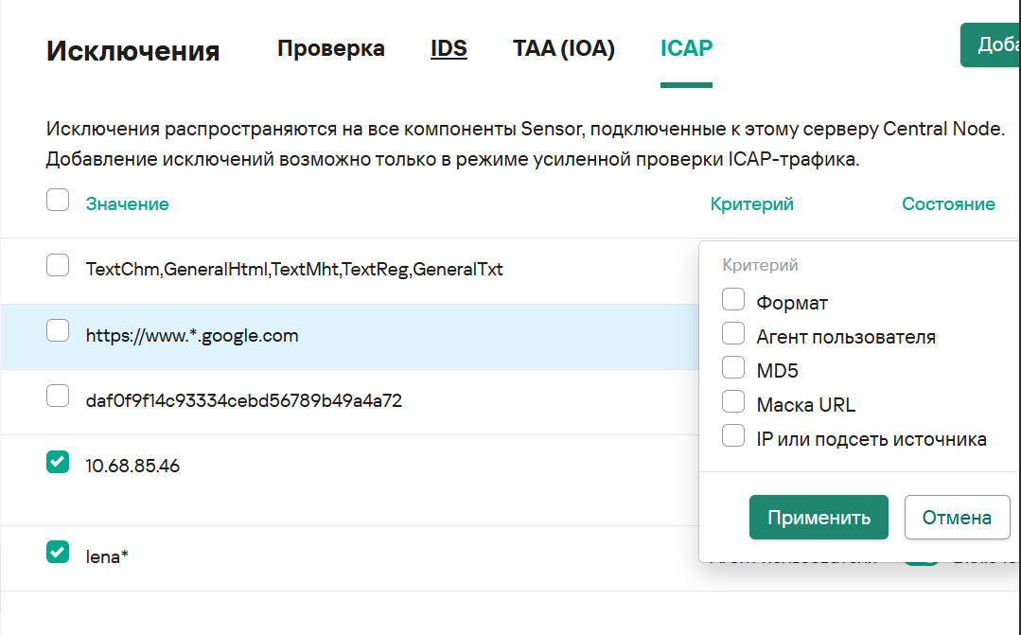Check the Агент пользователя filter option
The height and width of the screenshot is (635, 1021).
coord(733,334)
